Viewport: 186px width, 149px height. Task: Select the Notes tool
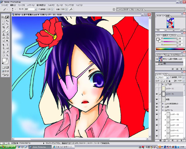coord(4,52)
